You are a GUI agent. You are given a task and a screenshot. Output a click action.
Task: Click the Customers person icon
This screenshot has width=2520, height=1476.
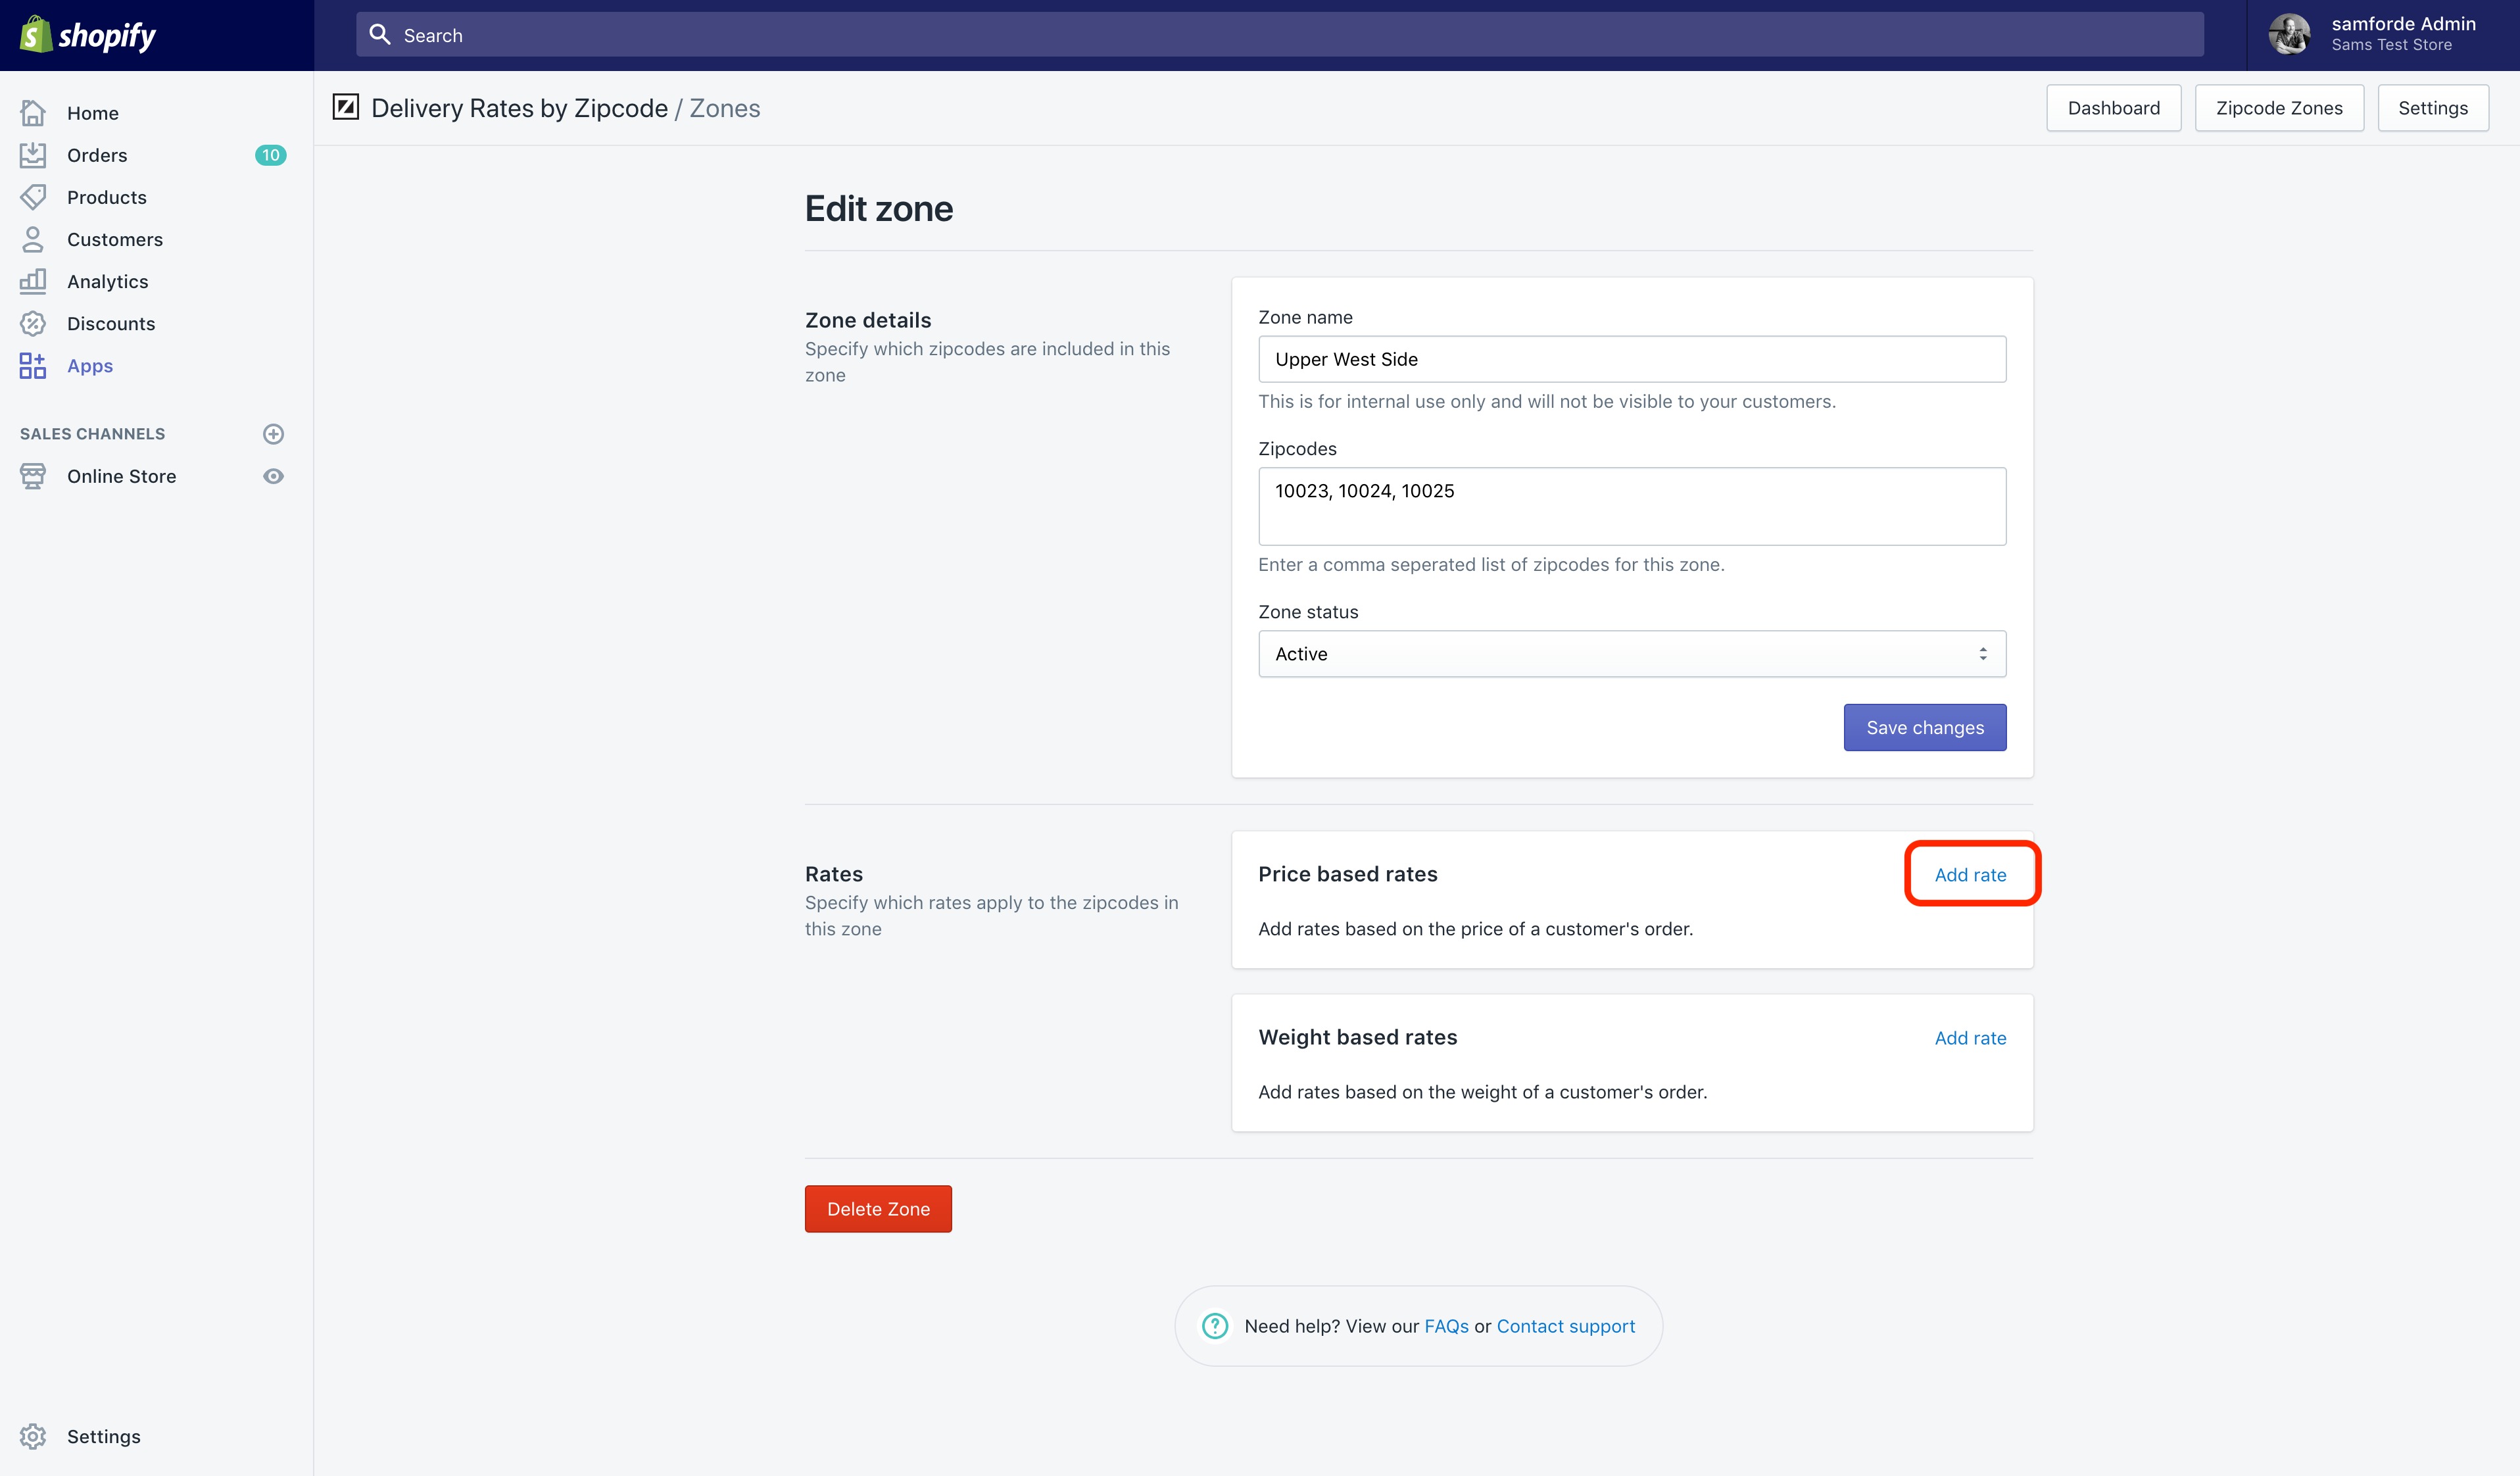pos(33,239)
